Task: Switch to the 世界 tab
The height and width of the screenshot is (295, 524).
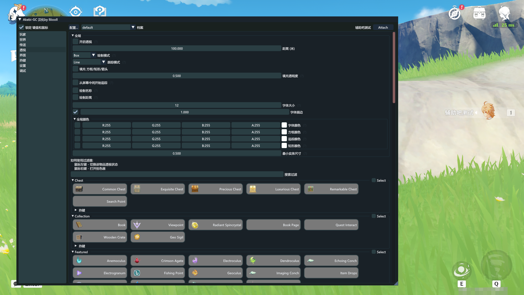Action: click(42, 40)
